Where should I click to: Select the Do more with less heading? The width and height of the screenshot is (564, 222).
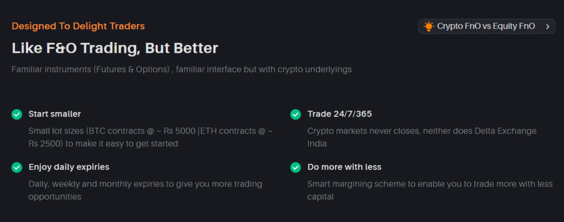[344, 167]
